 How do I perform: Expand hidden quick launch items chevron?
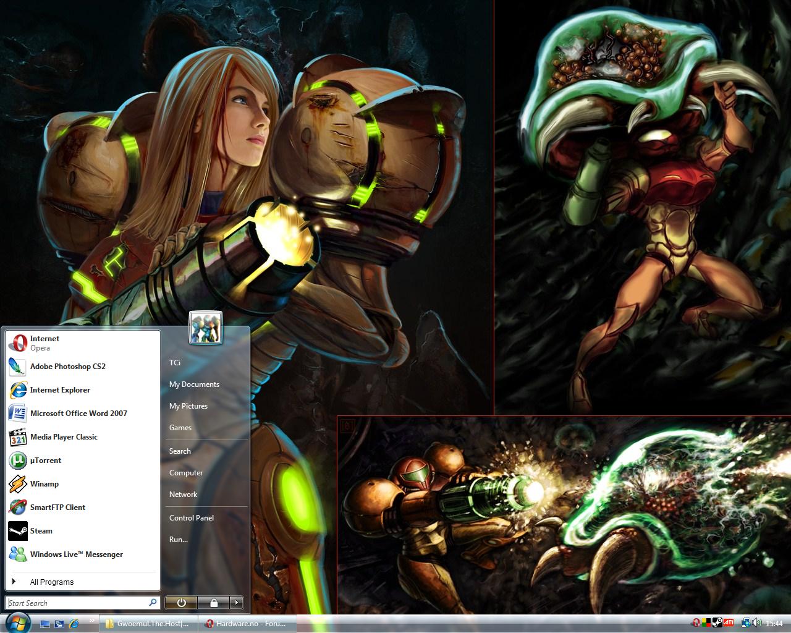point(93,620)
